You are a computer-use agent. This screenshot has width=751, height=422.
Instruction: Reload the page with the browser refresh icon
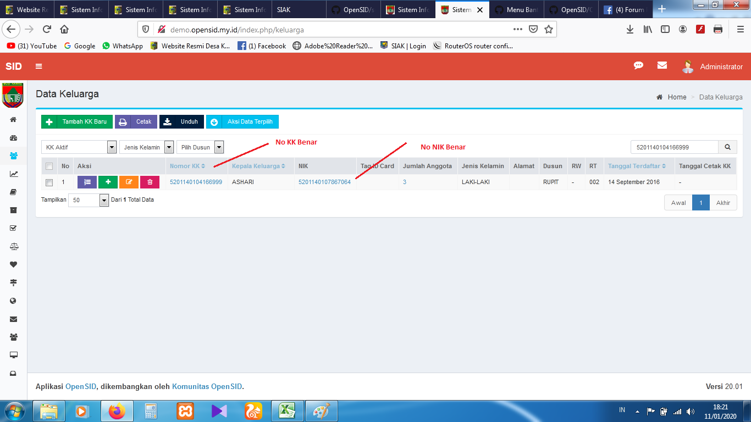pos(47,29)
